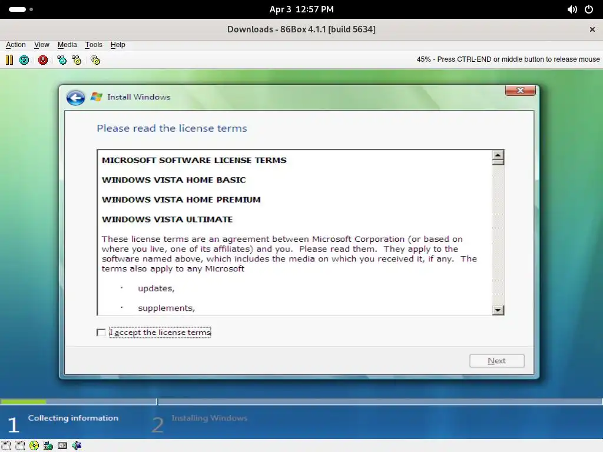Click the green Collecting information progress bar
The width and height of the screenshot is (603, 452).
coord(24,401)
